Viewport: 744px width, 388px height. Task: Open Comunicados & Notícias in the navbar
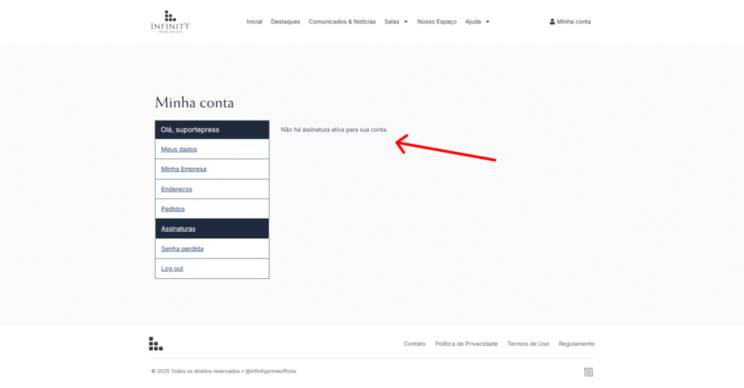tap(342, 22)
